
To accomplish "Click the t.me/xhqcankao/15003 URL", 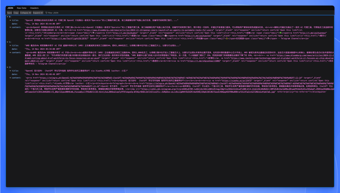I will coord(204,61).
